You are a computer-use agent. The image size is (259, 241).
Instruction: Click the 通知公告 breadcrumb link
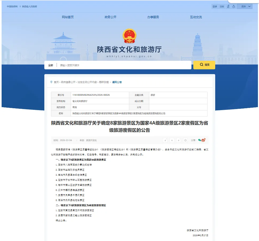pos(117,82)
